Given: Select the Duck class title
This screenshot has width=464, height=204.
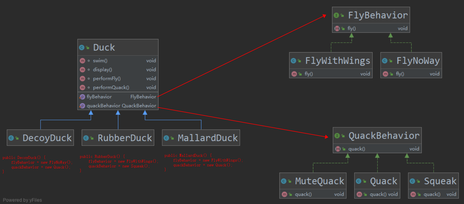Looking at the screenshot, I should tap(104, 47).
